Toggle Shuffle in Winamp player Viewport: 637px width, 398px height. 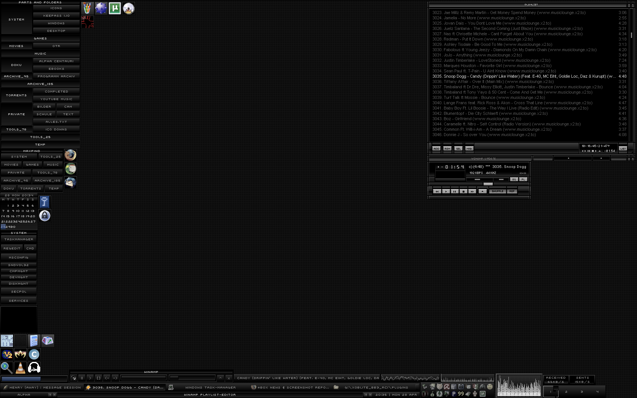click(497, 191)
